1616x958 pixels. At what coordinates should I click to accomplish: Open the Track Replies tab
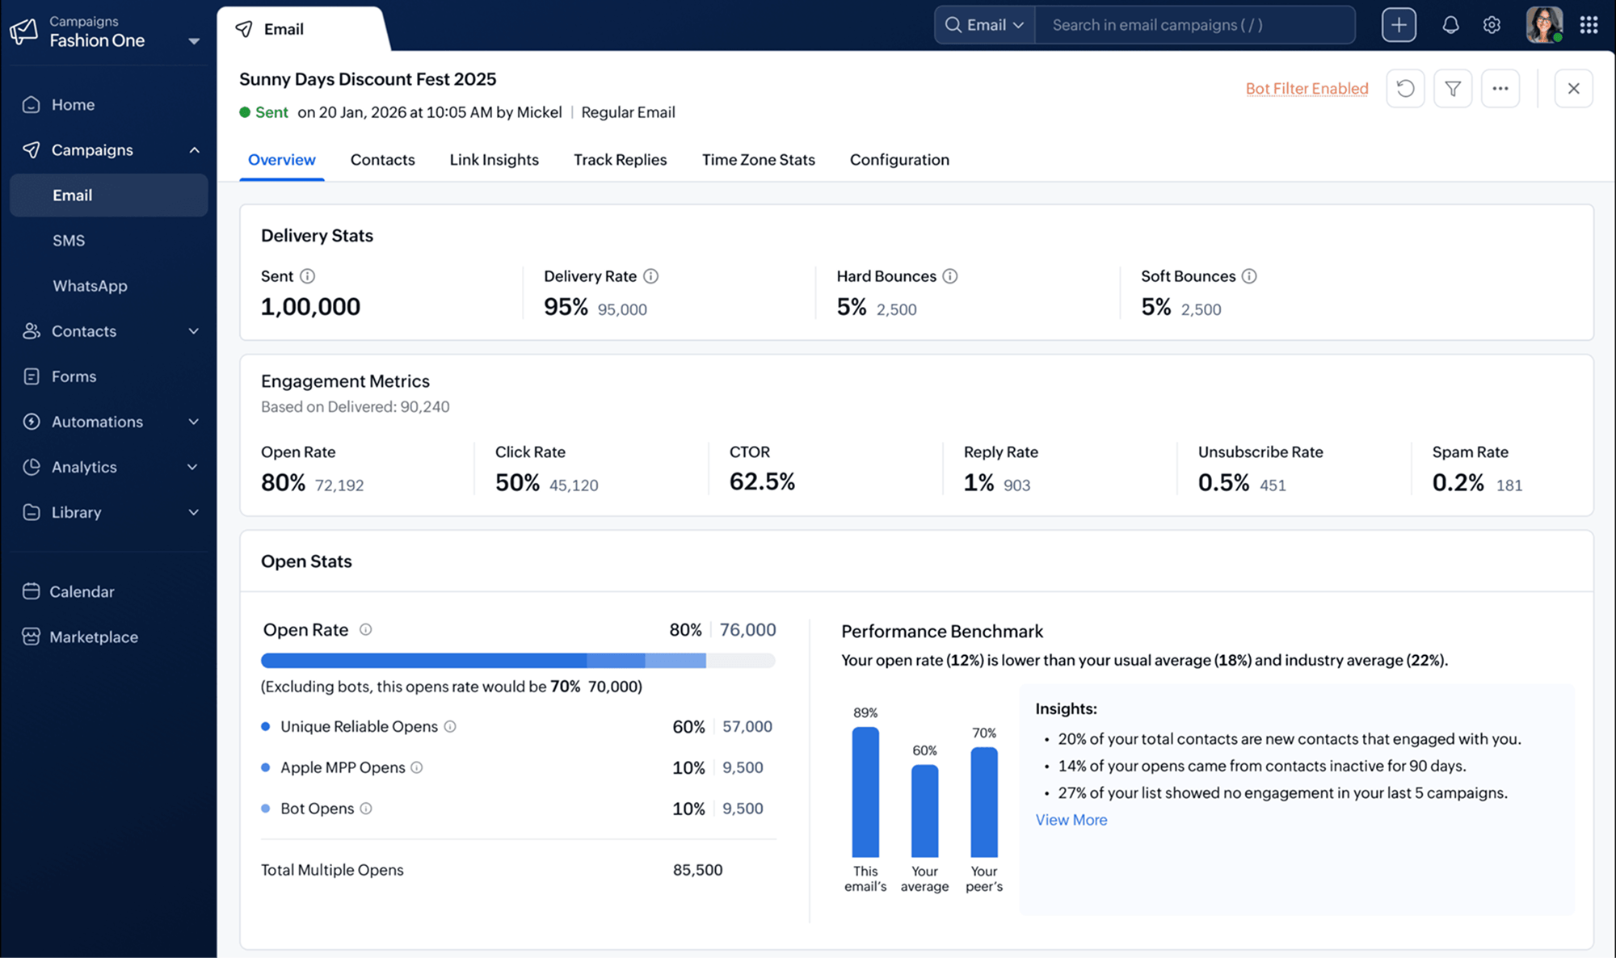pyautogui.click(x=620, y=160)
